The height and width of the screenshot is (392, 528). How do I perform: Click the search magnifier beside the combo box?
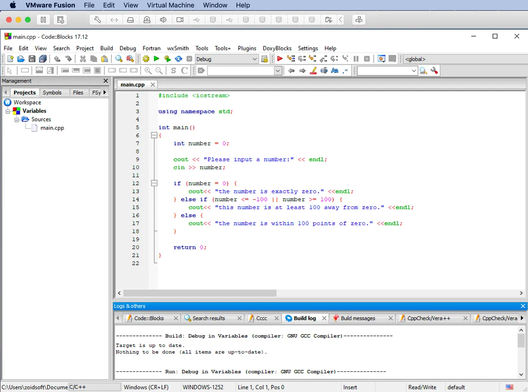tap(423, 70)
